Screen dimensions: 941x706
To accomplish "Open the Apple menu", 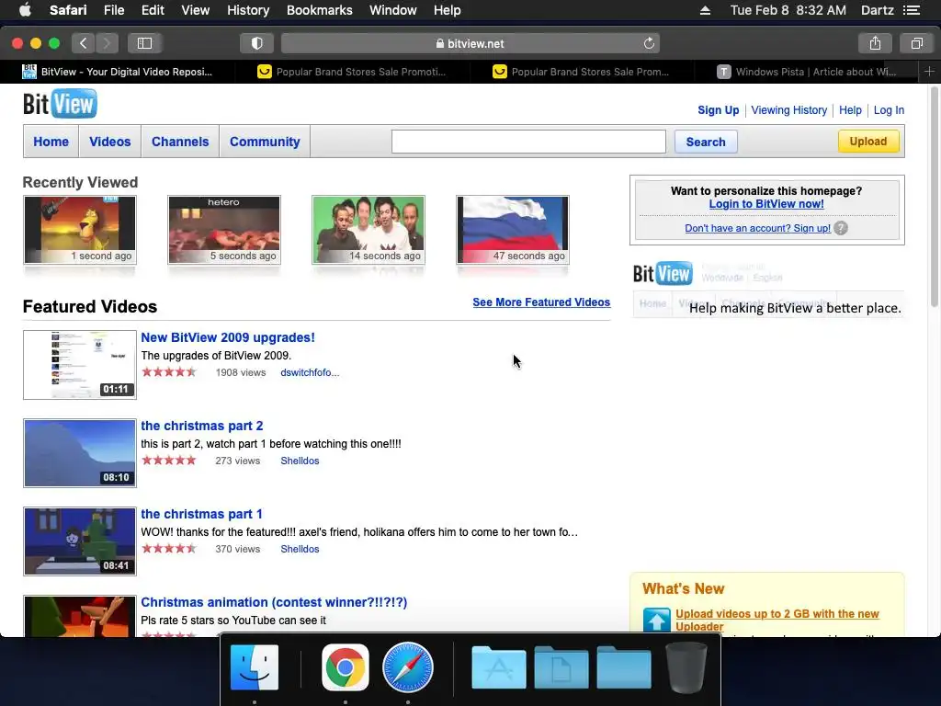I will (x=25, y=10).
